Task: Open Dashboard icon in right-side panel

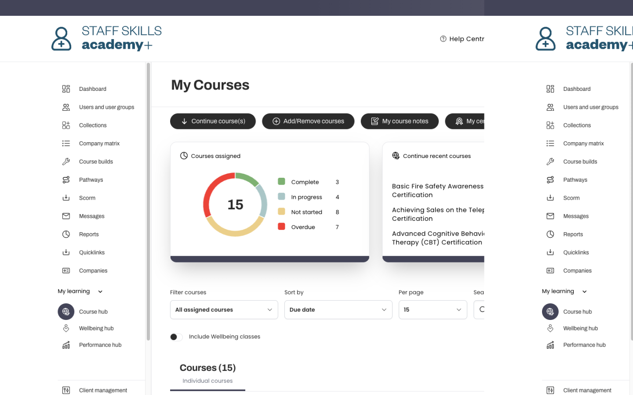Action: (550, 89)
